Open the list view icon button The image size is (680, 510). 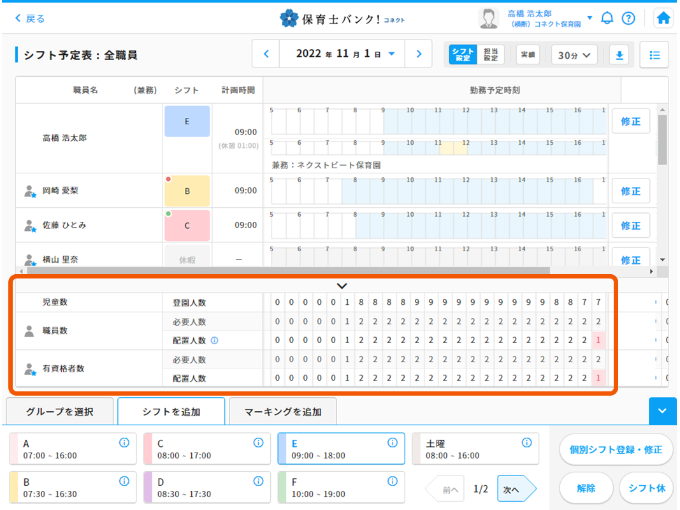pos(654,55)
